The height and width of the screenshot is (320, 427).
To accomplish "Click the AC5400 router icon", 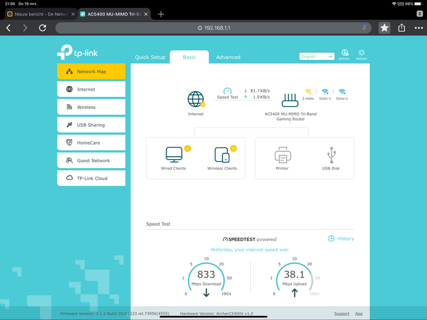I will 290,100.
